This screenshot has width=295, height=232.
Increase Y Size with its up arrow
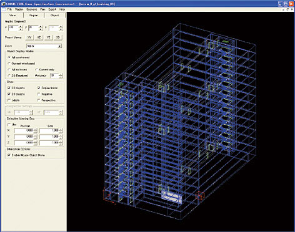coord(61,135)
